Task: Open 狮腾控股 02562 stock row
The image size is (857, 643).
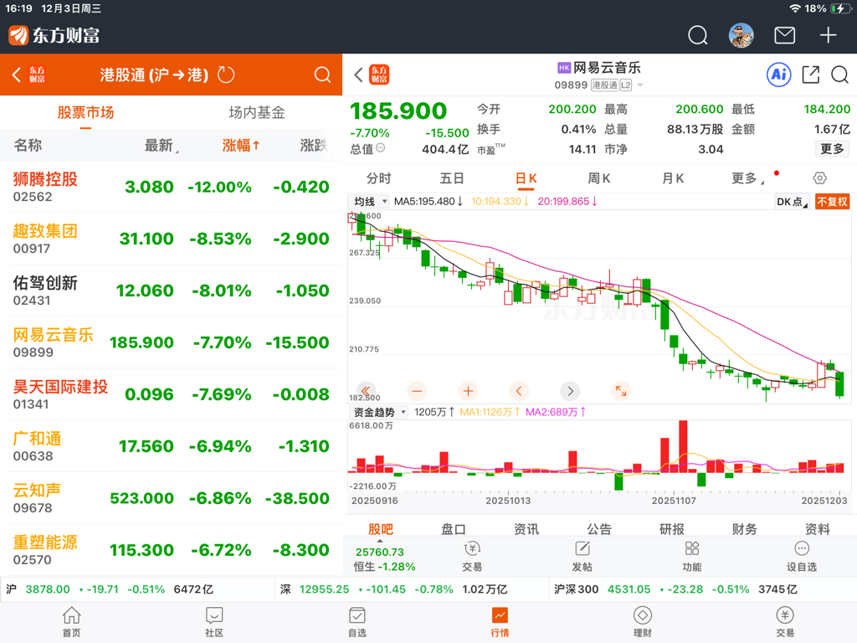Action: pyautogui.click(x=171, y=187)
